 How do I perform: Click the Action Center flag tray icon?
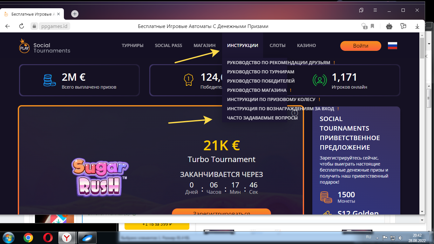coord(385,237)
